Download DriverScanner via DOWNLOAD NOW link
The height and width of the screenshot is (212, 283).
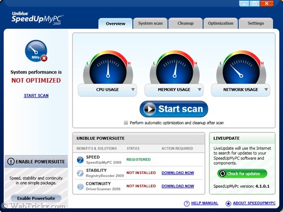pos(178,186)
